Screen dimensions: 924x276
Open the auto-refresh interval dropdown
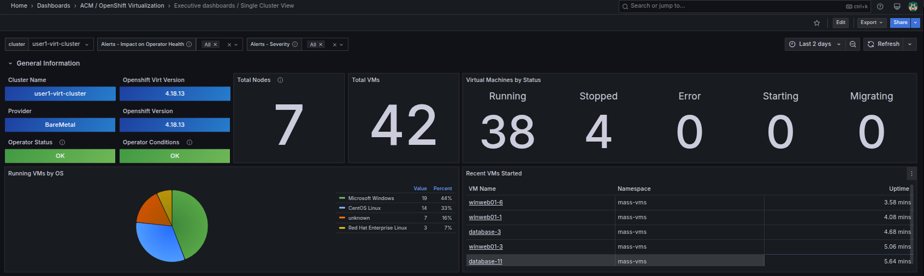910,44
